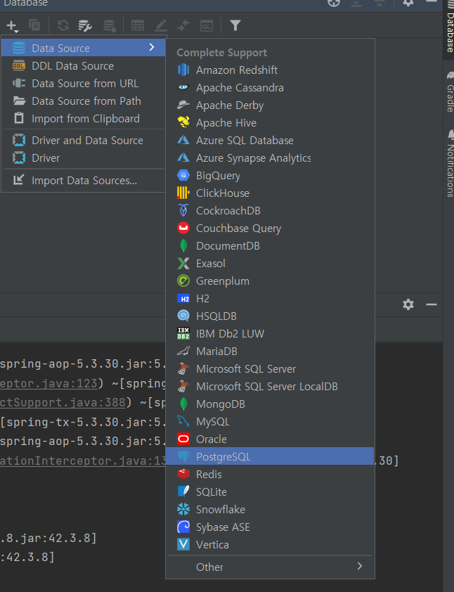Open Import Data Sources dialog
This screenshot has height=592, width=454.
tap(84, 181)
